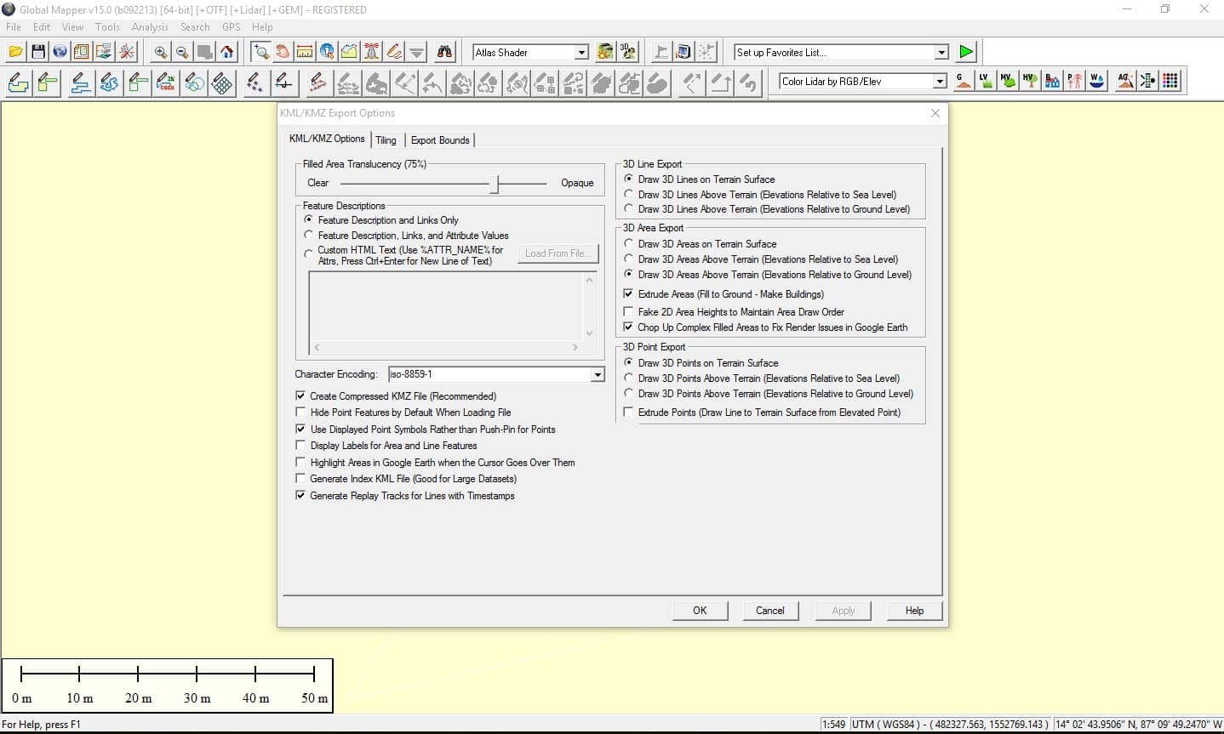Screen dimensions: 1224x734
Task: Open the Character Encoding dropdown
Action: (598, 374)
